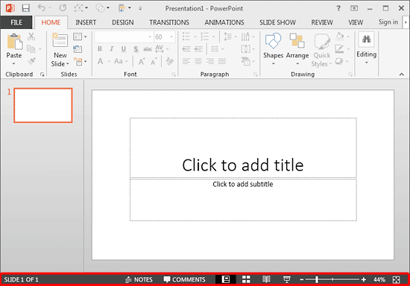Open the Bullets dropdown arrow
The width and height of the screenshot is (410, 286).
coord(195,36)
